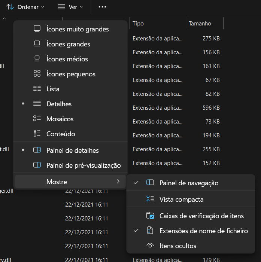
Task: Show Itens ocultos
Action: tap(191, 246)
